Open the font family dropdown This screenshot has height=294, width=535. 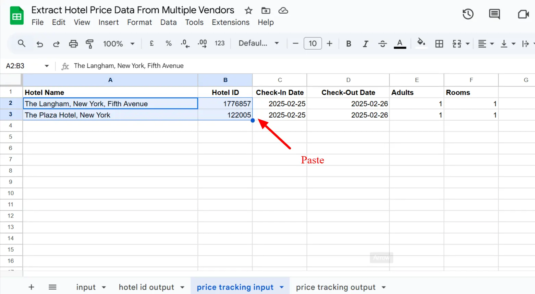pos(259,43)
